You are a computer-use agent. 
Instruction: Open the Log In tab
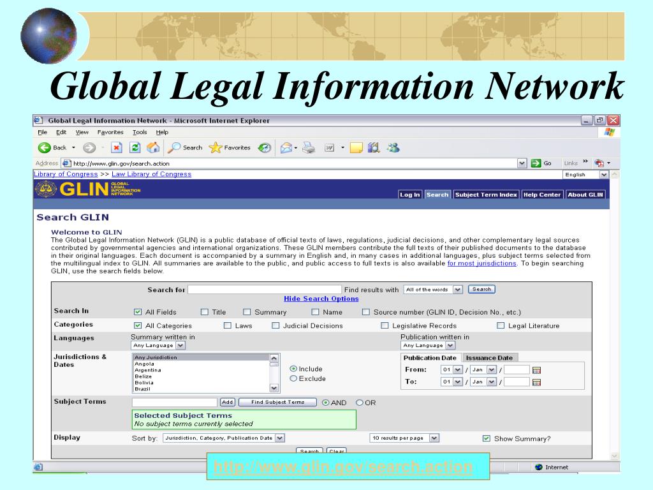coord(410,195)
